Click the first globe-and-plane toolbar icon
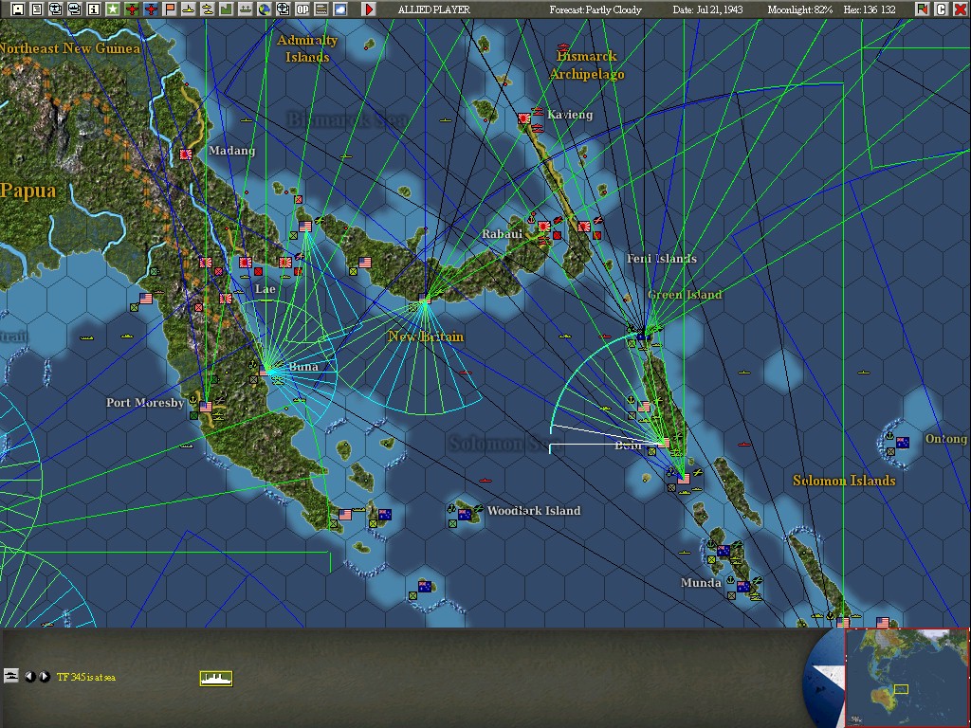The height and width of the screenshot is (728, 971). pyautogui.click(x=56, y=9)
